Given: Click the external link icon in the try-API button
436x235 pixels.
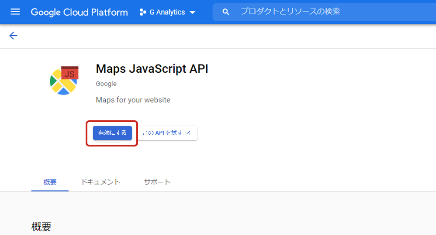Looking at the screenshot, I should [x=188, y=133].
